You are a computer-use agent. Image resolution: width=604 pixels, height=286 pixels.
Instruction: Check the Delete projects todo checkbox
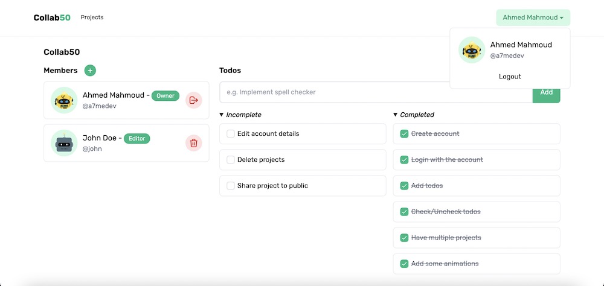click(x=231, y=160)
